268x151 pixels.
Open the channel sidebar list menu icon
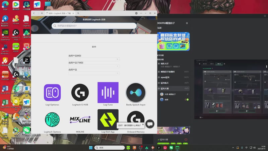click(x=187, y=23)
